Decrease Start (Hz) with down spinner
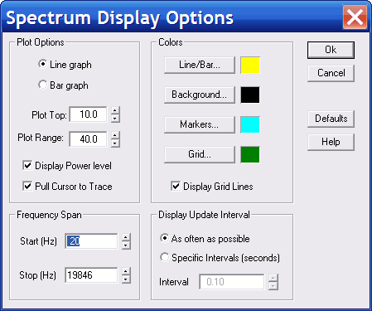Image resolution: width=372 pixels, height=311 pixels. pos(126,245)
